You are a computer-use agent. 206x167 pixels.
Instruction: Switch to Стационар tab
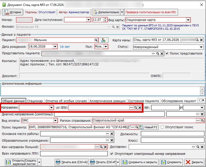coord(35,101)
